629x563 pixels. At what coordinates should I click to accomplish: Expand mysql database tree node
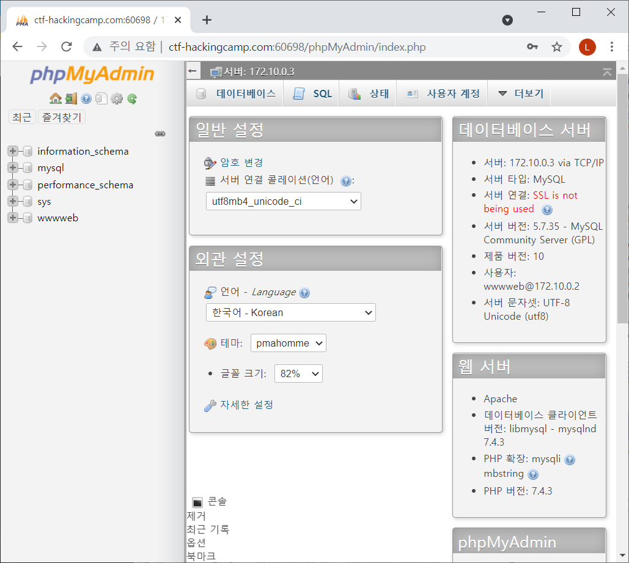pos(12,167)
